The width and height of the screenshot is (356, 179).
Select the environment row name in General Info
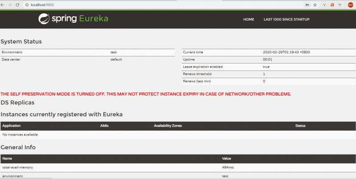(x=12, y=176)
